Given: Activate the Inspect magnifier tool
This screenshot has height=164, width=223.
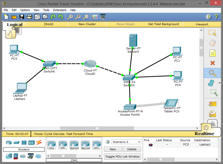Looking at the screenshot, I should (212, 73).
